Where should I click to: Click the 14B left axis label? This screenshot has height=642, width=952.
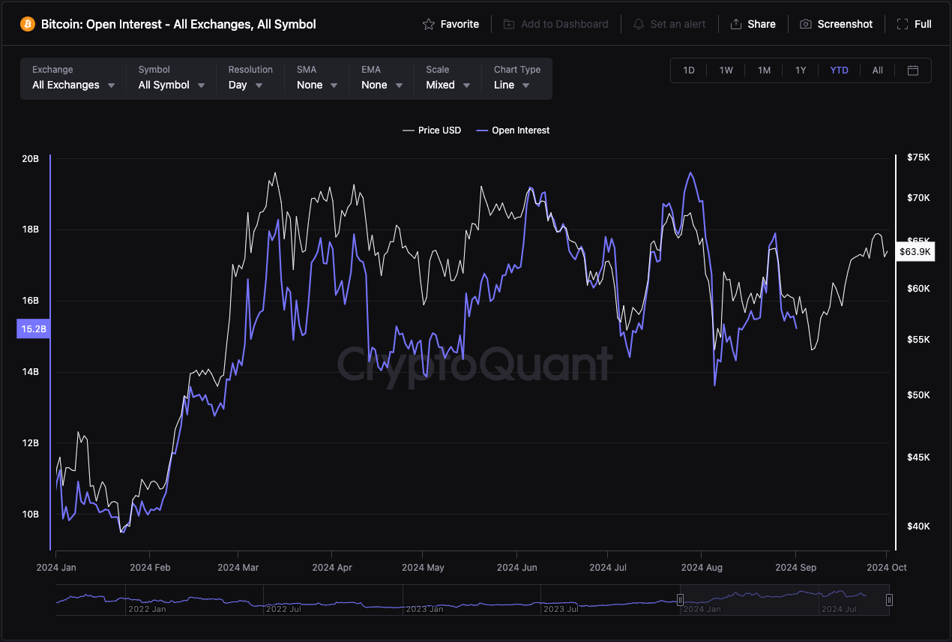30,372
